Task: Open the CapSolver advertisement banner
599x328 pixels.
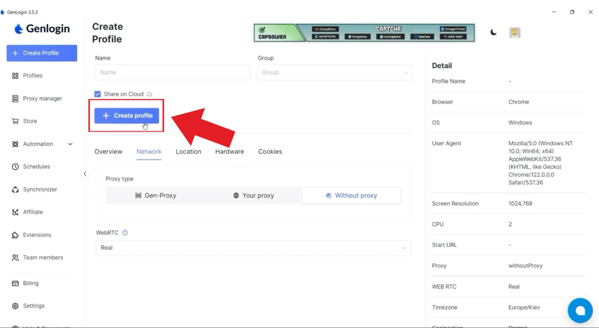Action: (x=364, y=33)
